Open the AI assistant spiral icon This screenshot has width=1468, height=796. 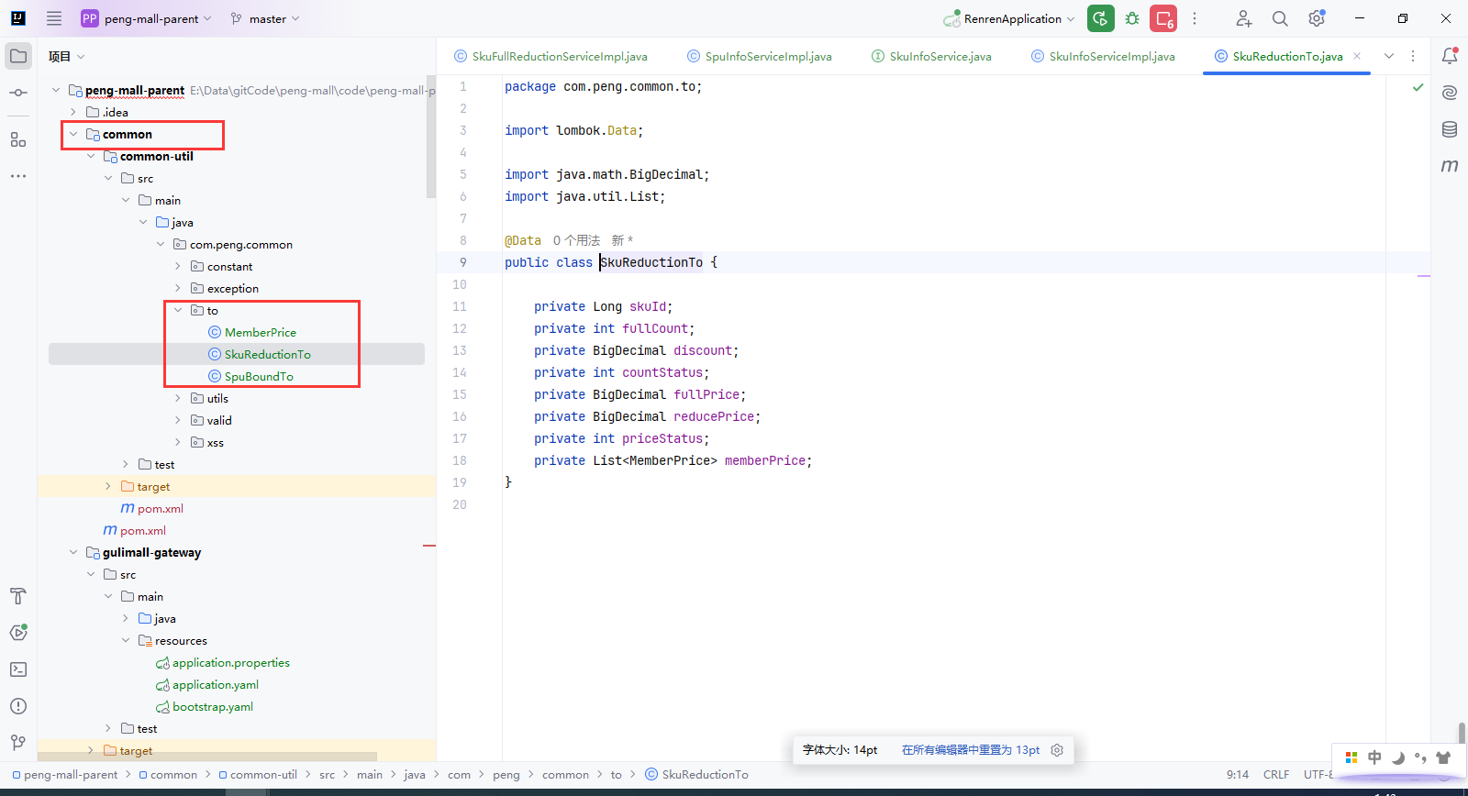click(x=1450, y=93)
